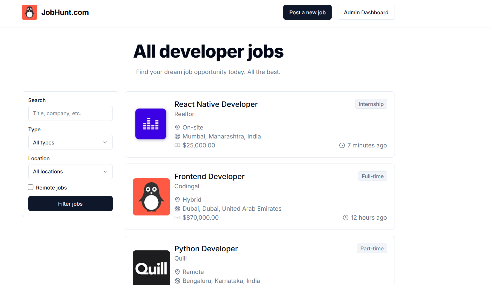Image resolution: width=490 pixels, height=285 pixels.
Task: Enable the Remote jobs checkbox
Action: coord(31,187)
